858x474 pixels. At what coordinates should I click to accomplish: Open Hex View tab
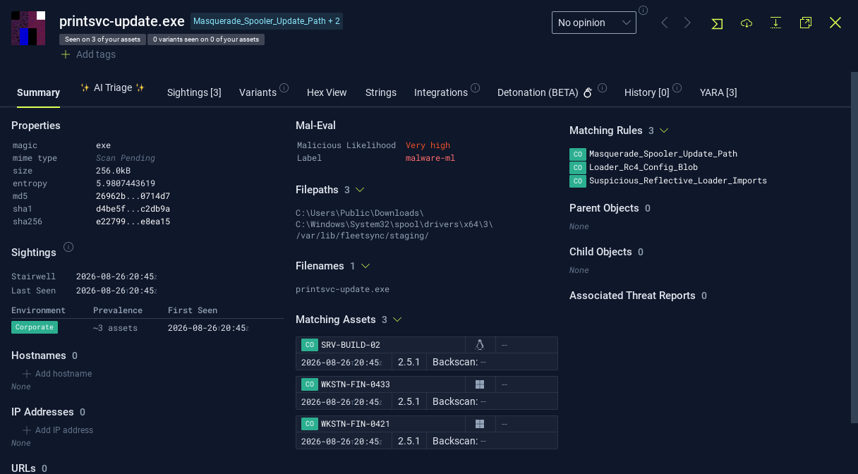(x=327, y=92)
